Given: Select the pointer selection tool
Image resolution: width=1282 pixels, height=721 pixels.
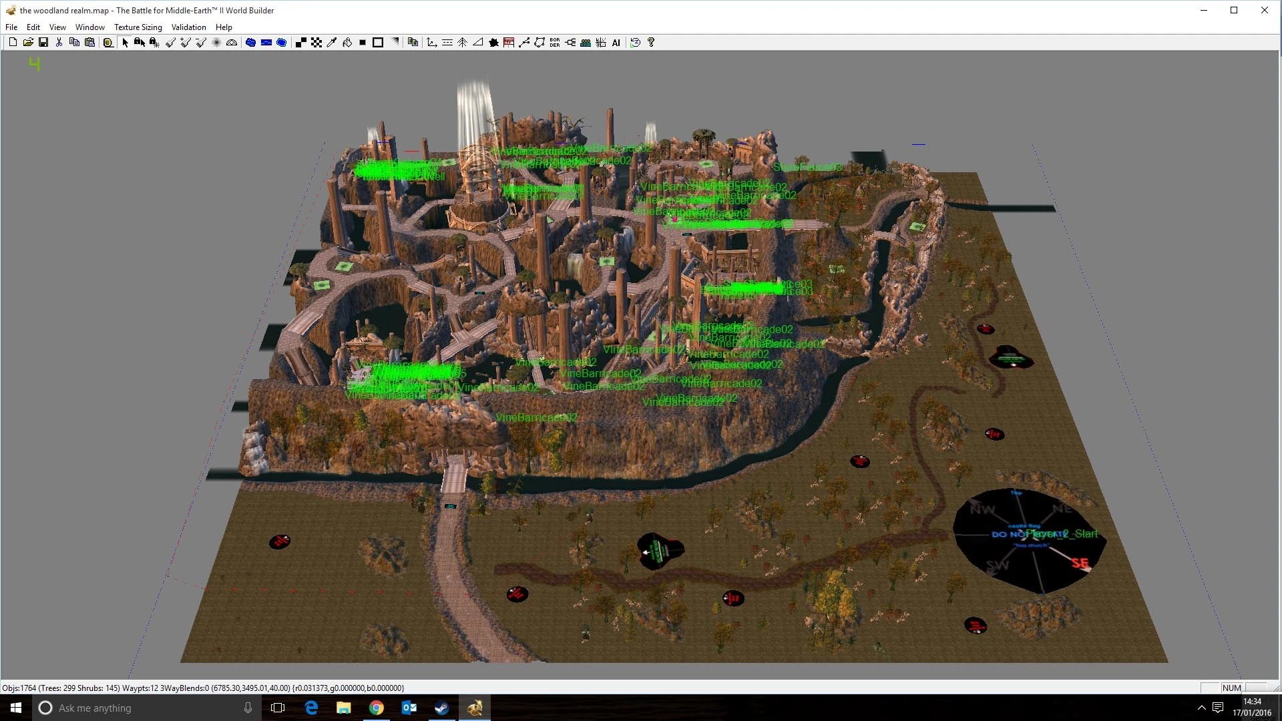Looking at the screenshot, I should [x=125, y=42].
